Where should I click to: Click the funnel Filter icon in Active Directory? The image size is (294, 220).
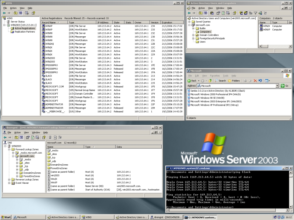[255, 13]
